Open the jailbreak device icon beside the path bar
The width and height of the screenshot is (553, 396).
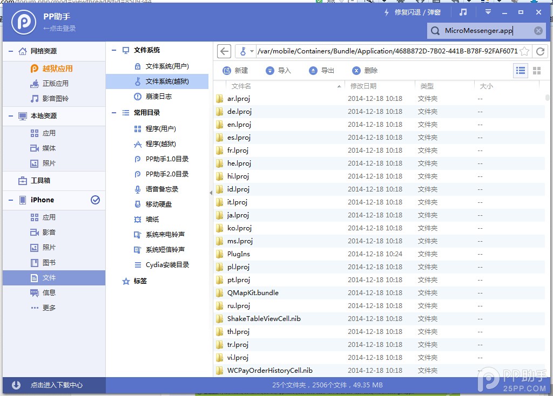[x=242, y=51]
